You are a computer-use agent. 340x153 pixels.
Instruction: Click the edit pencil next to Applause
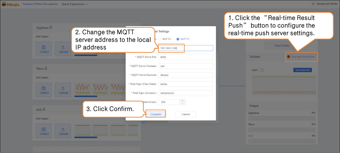click(x=51, y=27)
